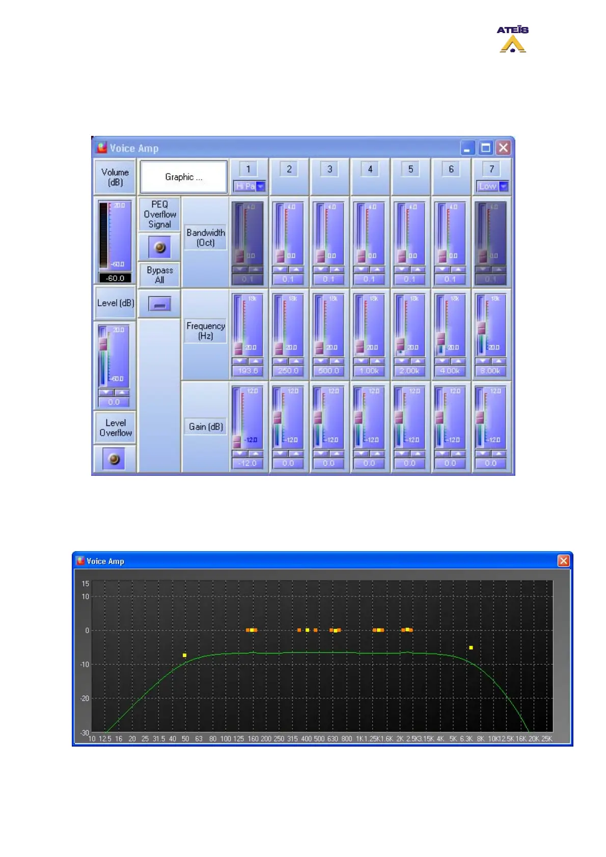Image resolution: width=606 pixels, height=857 pixels.
Task: Click band 1 gain slider handle at -12.0
Action: pos(237,441)
